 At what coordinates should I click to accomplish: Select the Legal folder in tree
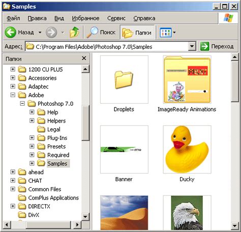[53, 129]
